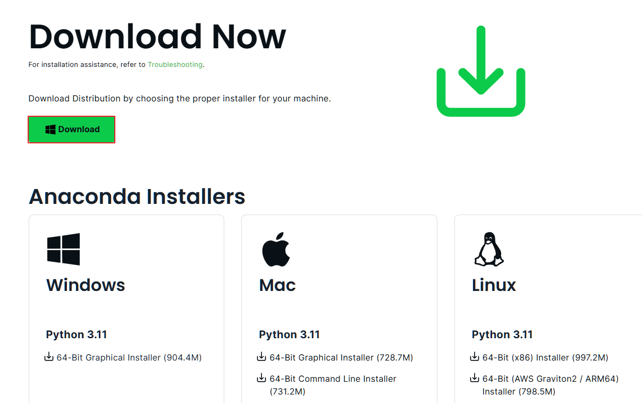Click Python 3.11 label in Linux card

502,335
